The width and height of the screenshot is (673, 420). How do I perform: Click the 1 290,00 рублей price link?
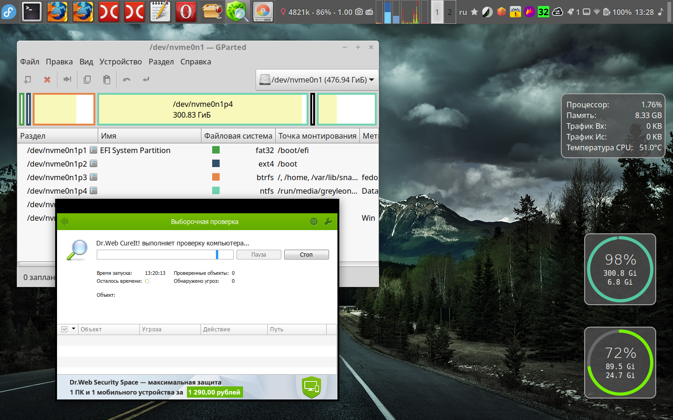(215, 392)
